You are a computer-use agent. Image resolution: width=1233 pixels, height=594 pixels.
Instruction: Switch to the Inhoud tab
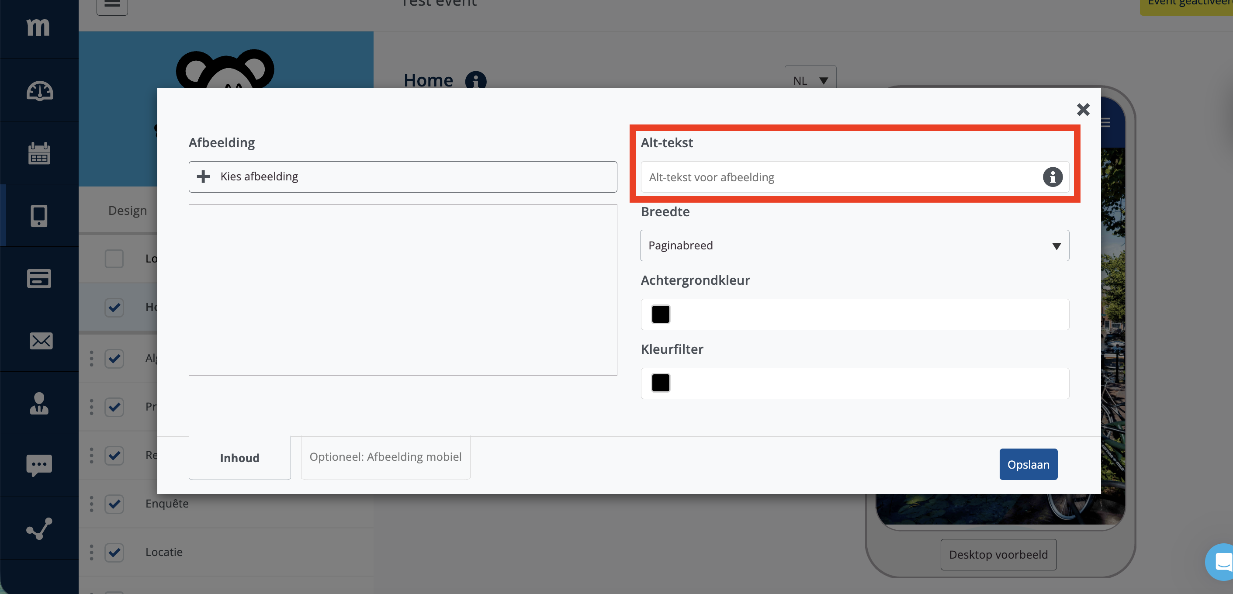point(239,458)
